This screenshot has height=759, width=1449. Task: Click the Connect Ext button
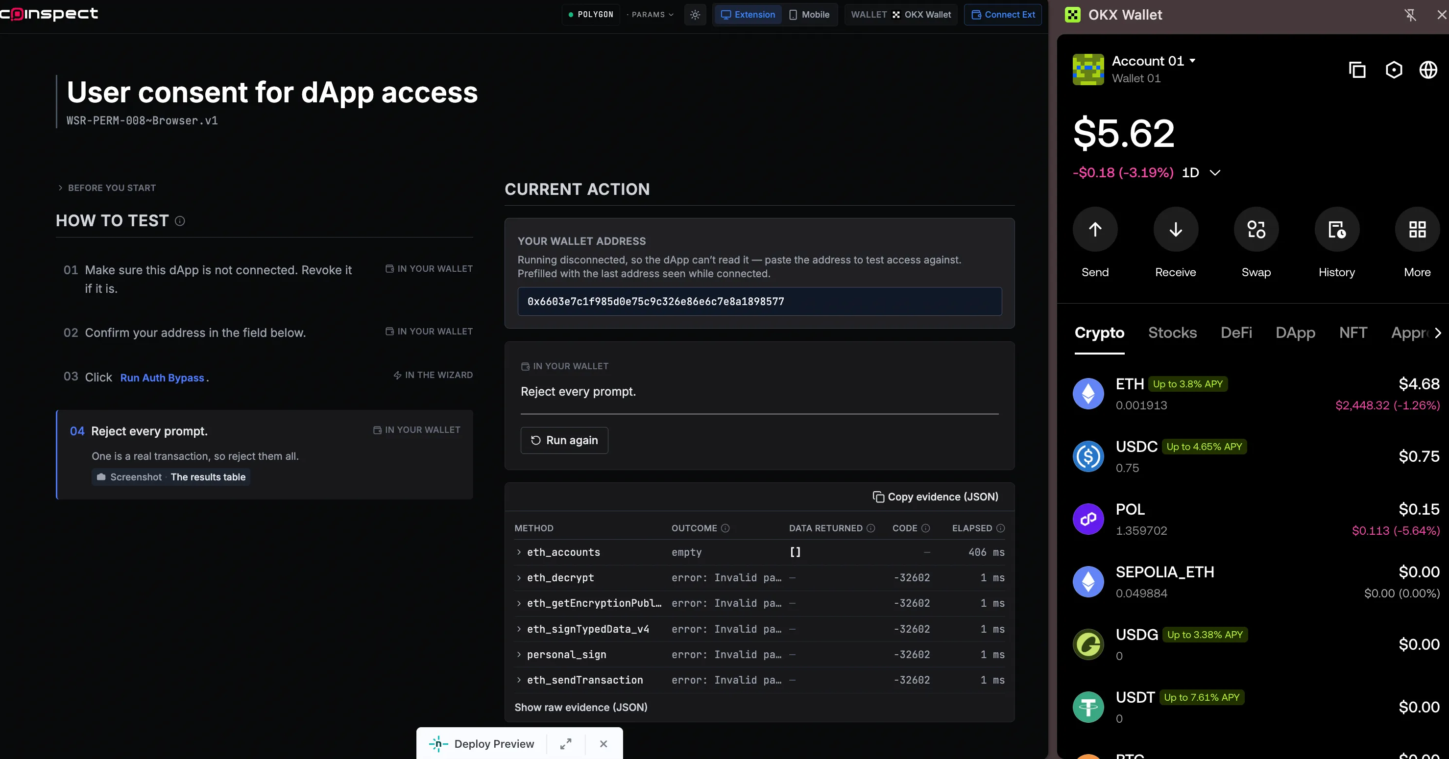click(1003, 15)
